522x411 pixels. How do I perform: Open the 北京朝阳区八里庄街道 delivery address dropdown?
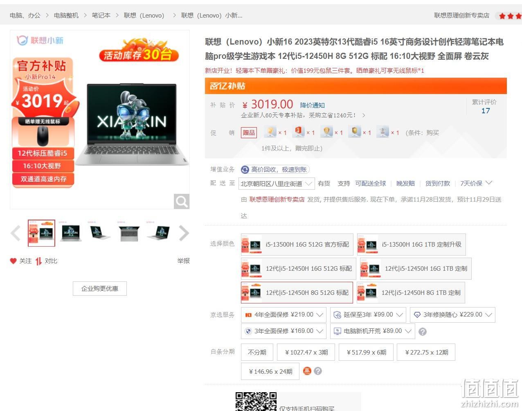point(277,184)
